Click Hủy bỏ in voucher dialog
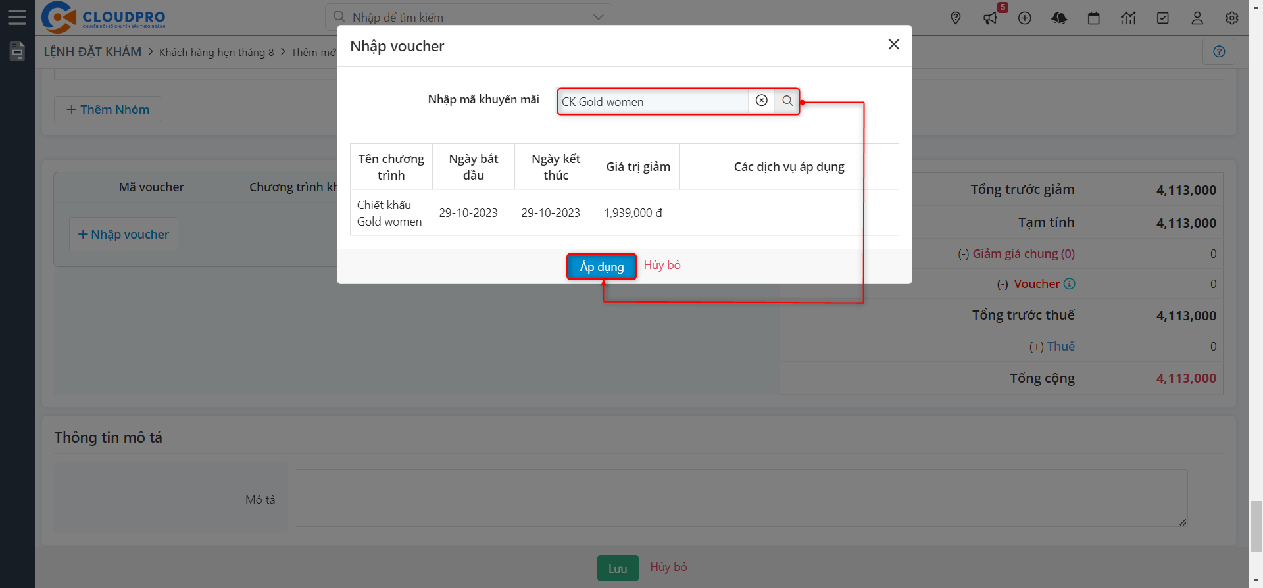 (662, 265)
